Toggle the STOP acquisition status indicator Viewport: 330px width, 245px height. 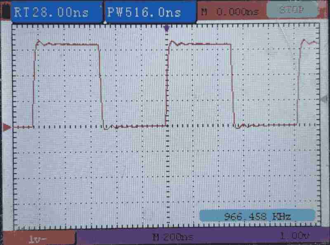click(x=291, y=11)
